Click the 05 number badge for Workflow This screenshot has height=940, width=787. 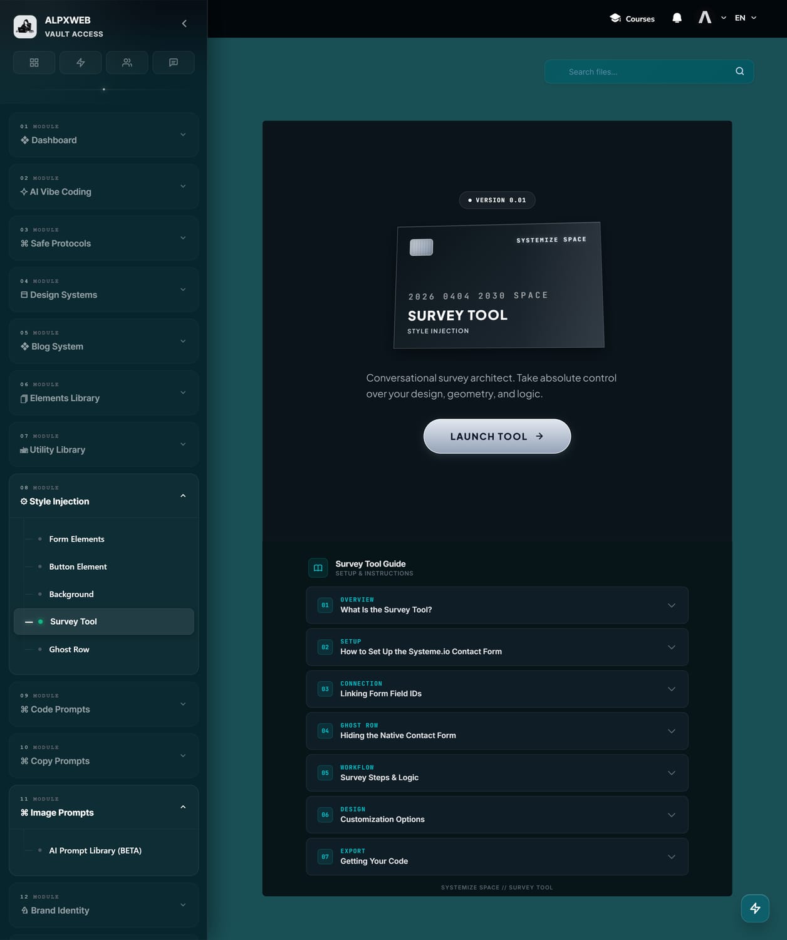325,773
